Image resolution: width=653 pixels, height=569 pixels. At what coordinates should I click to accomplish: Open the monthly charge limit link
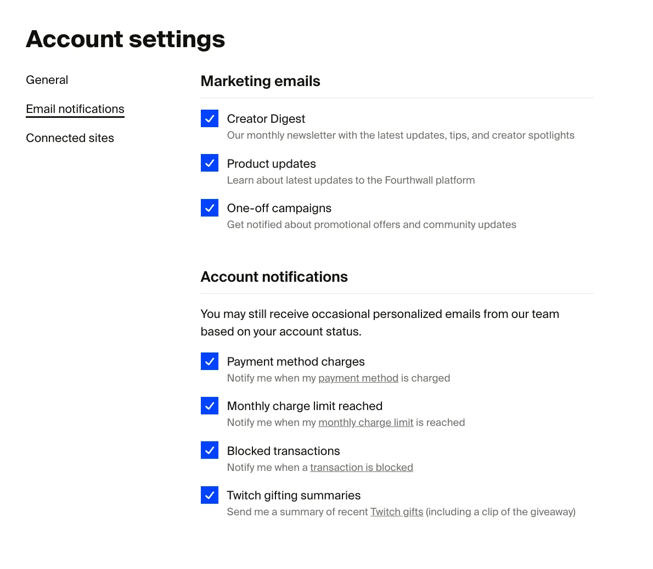point(365,422)
